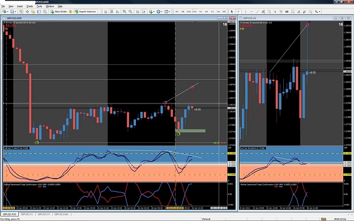Switch chart to Candlesticks mode
The width and height of the screenshot is (354, 221).
click(112, 11)
